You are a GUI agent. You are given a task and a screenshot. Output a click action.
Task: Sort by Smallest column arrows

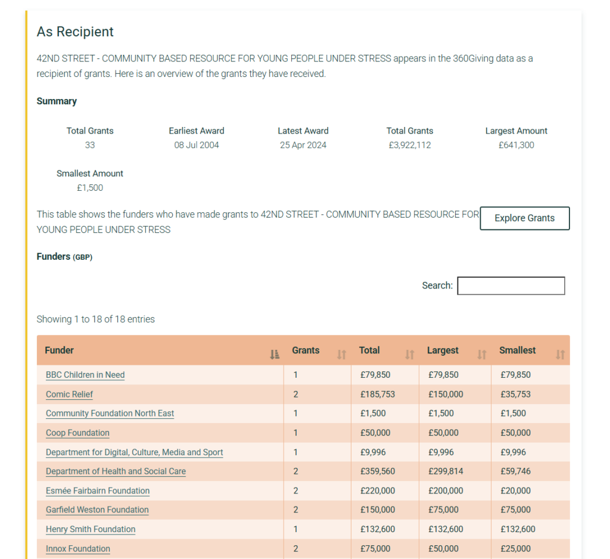click(x=559, y=355)
